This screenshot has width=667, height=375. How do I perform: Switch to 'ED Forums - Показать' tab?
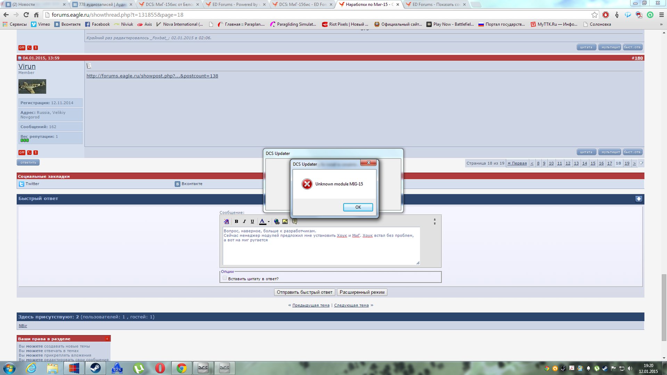(437, 5)
